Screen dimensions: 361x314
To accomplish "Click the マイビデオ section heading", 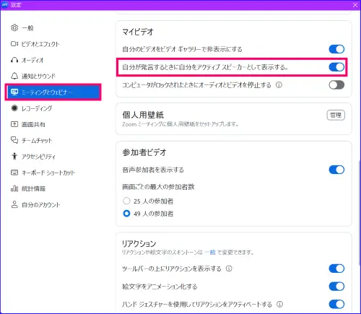I will coord(138,32).
